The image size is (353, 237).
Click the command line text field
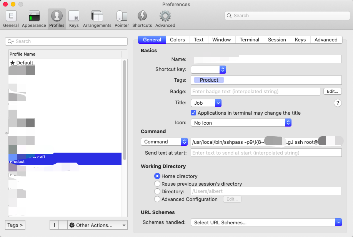tap(266, 142)
